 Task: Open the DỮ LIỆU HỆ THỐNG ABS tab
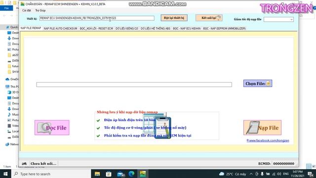click(156, 29)
